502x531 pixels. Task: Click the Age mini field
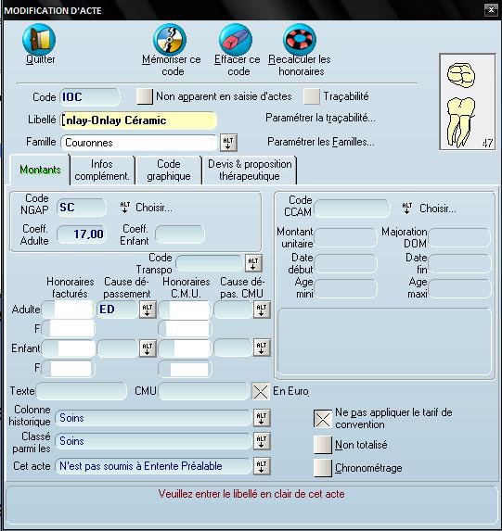[345, 288]
